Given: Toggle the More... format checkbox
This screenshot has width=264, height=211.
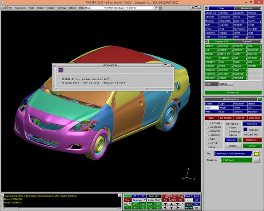Looking at the screenshot, I should click(x=208, y=147).
